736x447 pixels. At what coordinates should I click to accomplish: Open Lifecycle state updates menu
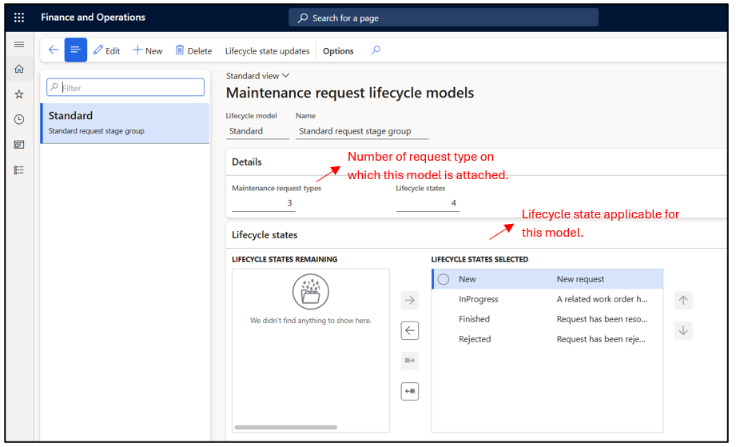[x=267, y=51]
